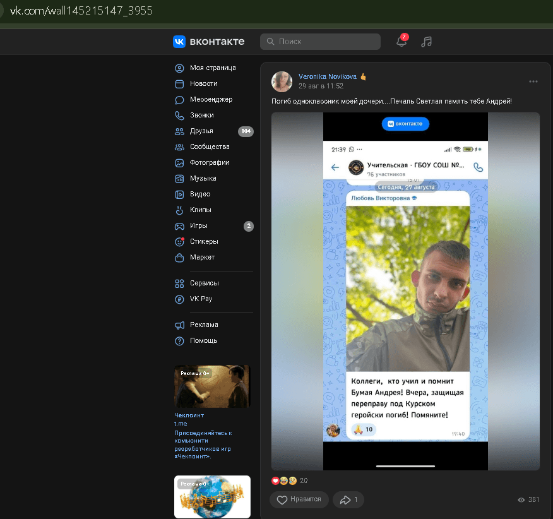Viewport: 553px width, 519px height.
Task: Click the Звонки phone icon
Action: (179, 116)
